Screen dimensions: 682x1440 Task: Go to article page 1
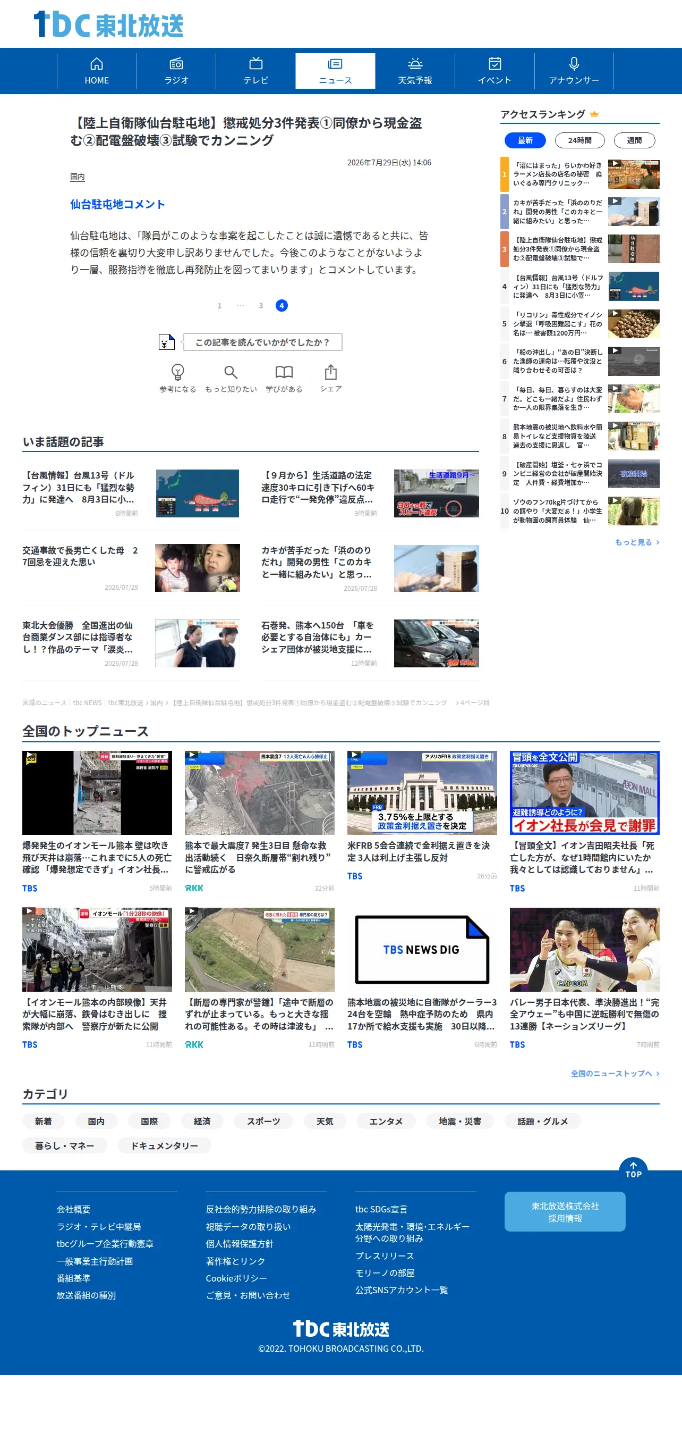[x=219, y=306]
